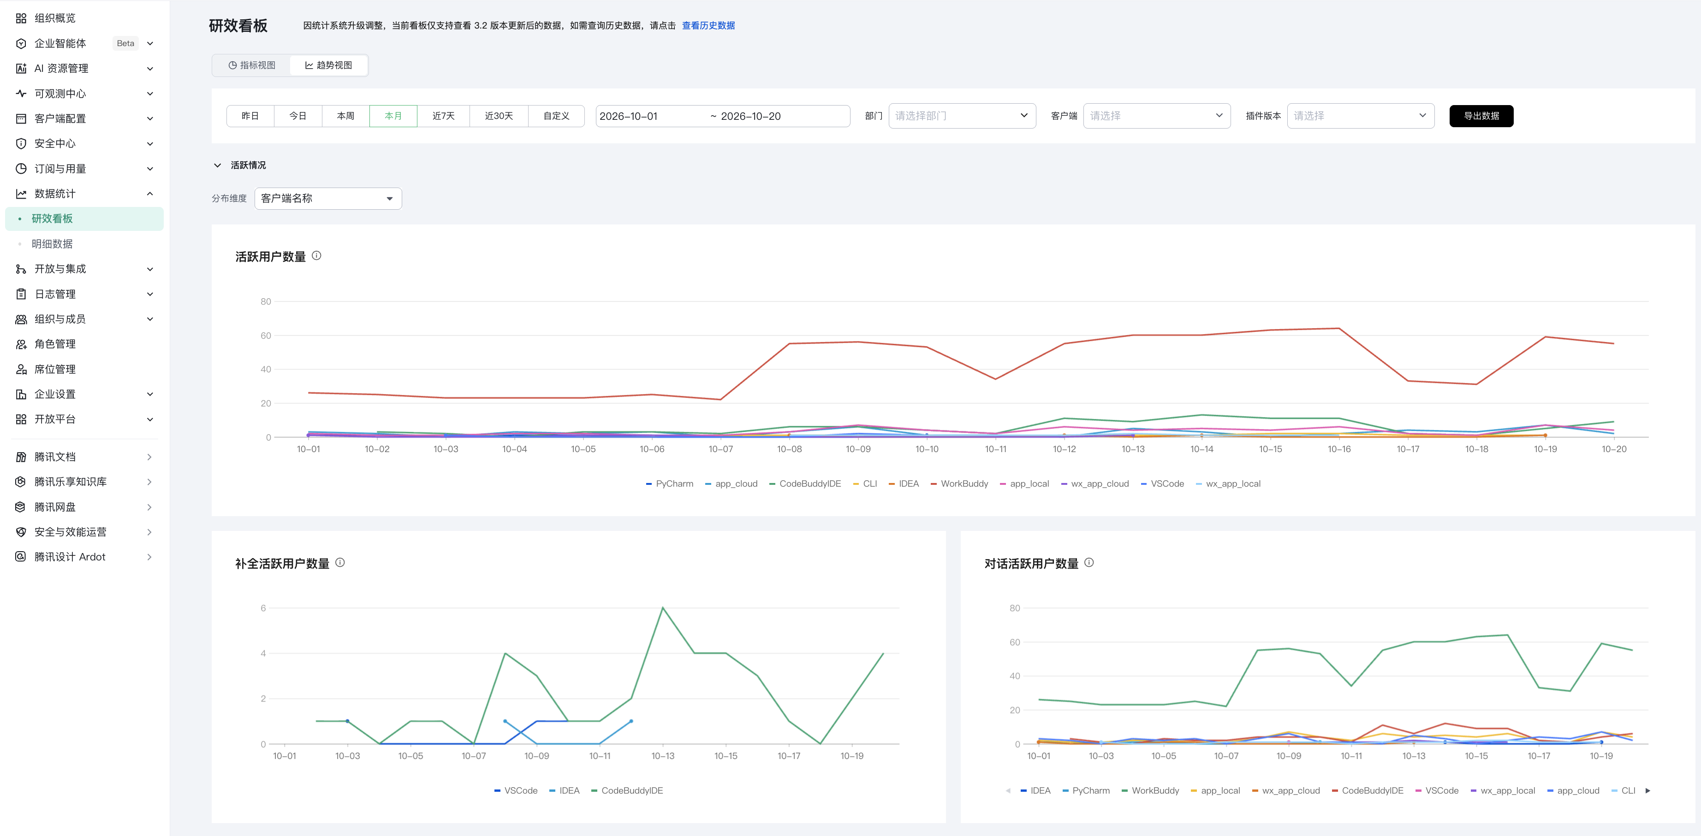
Task: Open info tooltip beside 对话活跃用户数量
Action: pyautogui.click(x=1089, y=563)
